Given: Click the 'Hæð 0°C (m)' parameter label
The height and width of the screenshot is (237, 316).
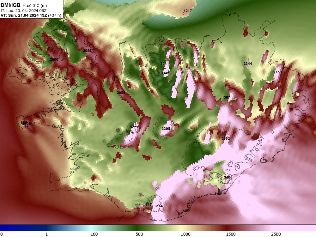Looking at the screenshot, I should 35,6.
